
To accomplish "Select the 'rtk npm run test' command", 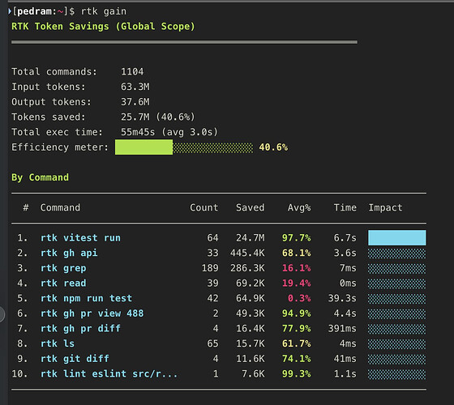I will (86, 298).
